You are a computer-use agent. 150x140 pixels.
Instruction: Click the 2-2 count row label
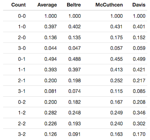22,123
